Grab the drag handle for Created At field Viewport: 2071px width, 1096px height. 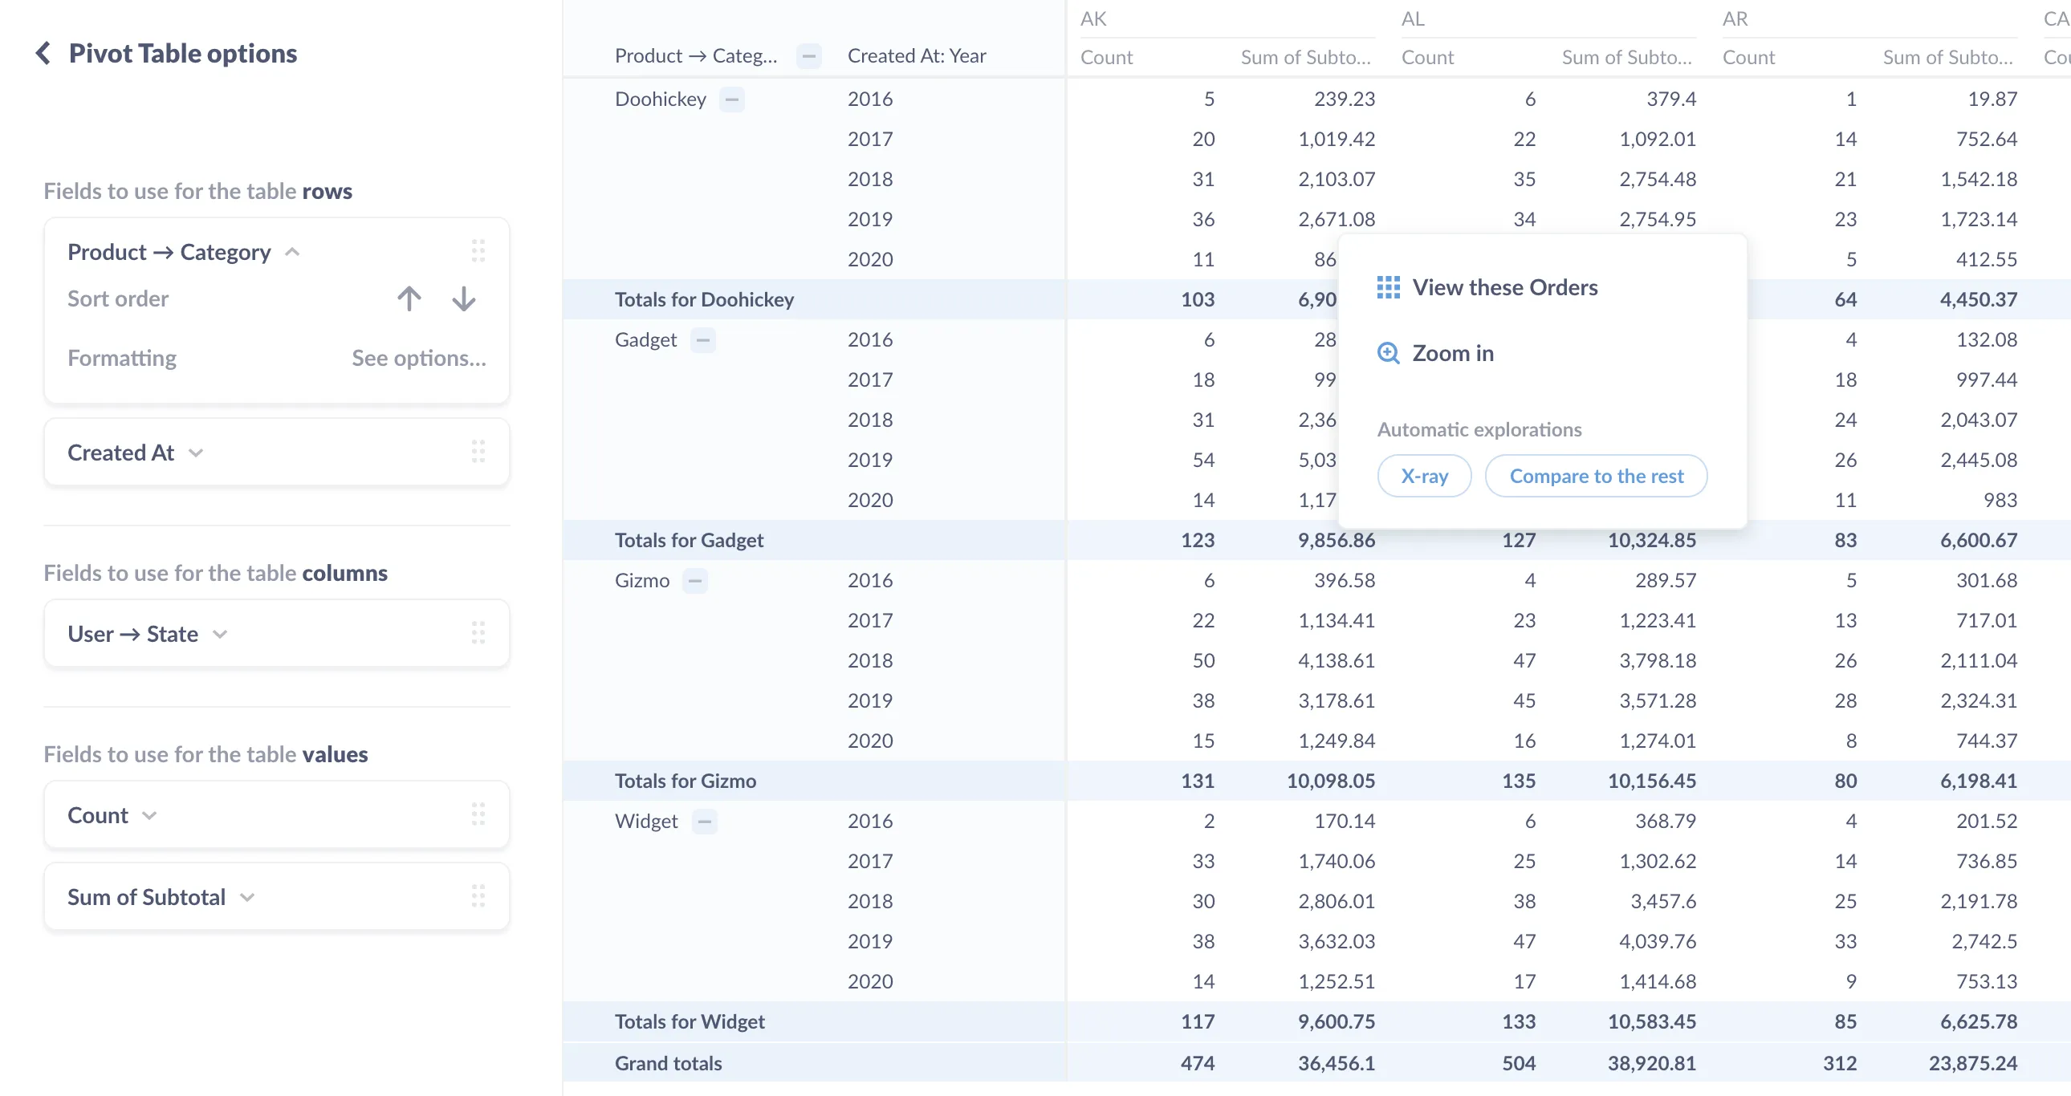point(478,453)
